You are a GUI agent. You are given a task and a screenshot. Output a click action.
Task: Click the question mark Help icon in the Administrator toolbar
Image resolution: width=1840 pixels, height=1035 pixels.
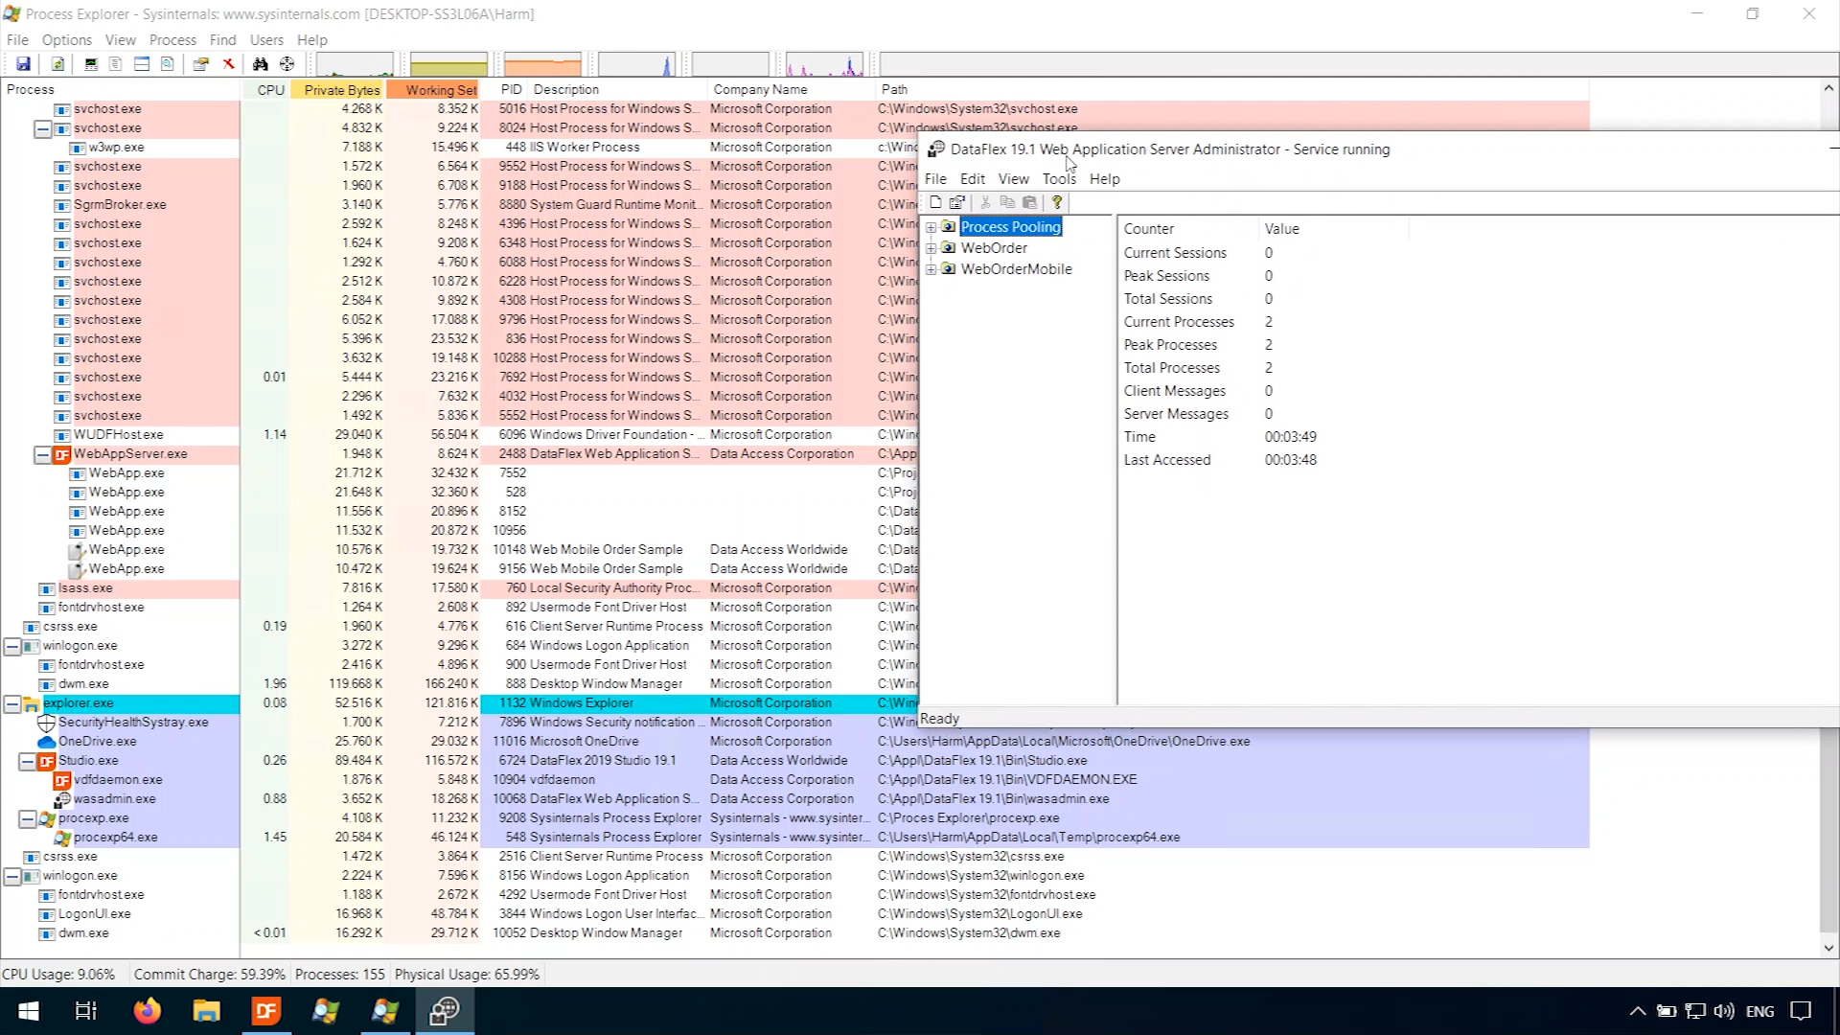pos(1057,202)
